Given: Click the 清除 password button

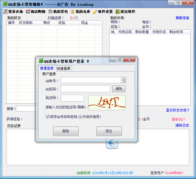Looking at the screenshot, I should click(119, 89).
